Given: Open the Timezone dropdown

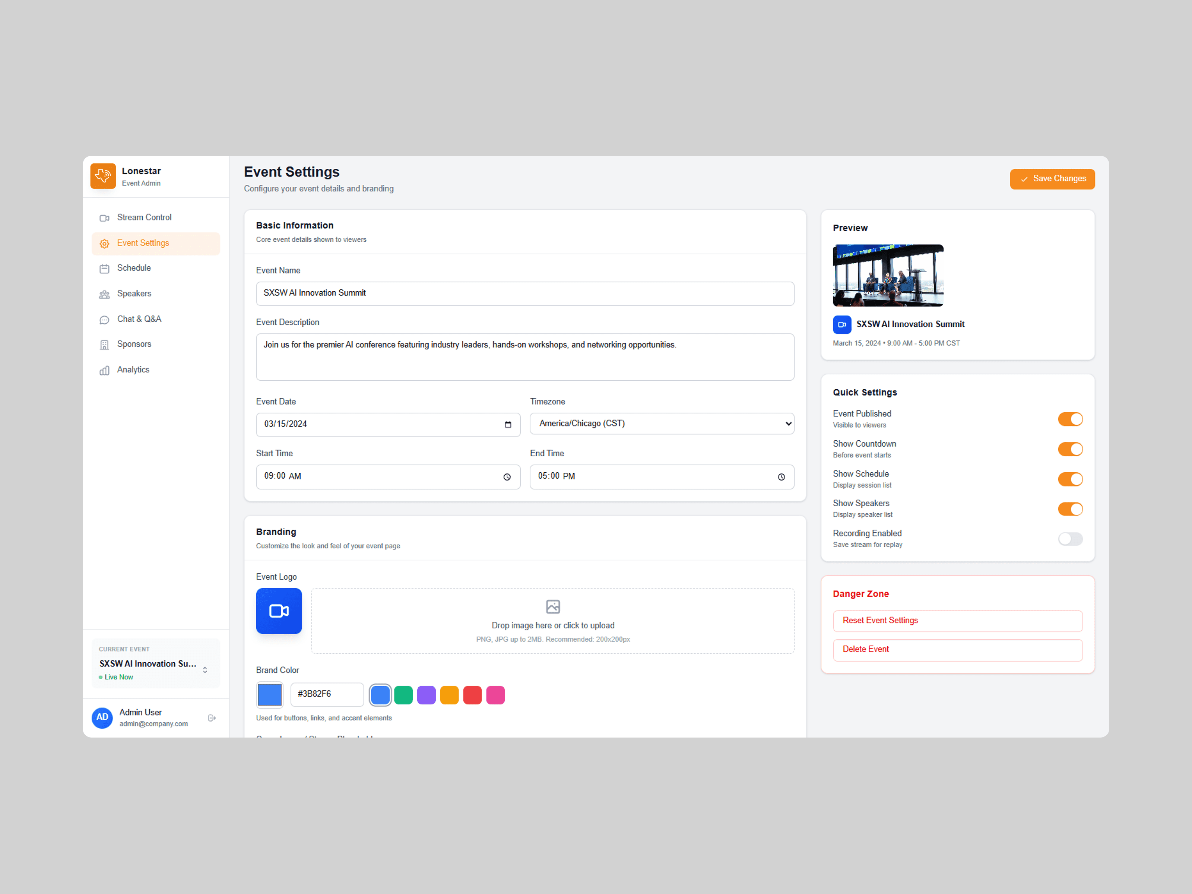Looking at the screenshot, I should (x=661, y=424).
